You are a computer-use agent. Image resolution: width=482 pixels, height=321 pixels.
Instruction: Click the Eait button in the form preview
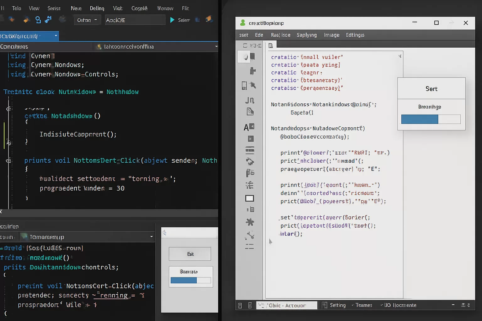click(x=190, y=254)
